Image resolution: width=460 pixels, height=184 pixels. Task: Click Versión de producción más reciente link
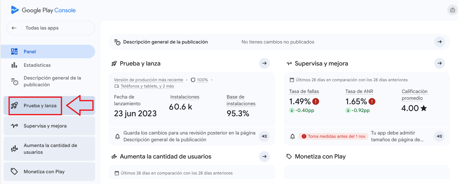coord(148,80)
